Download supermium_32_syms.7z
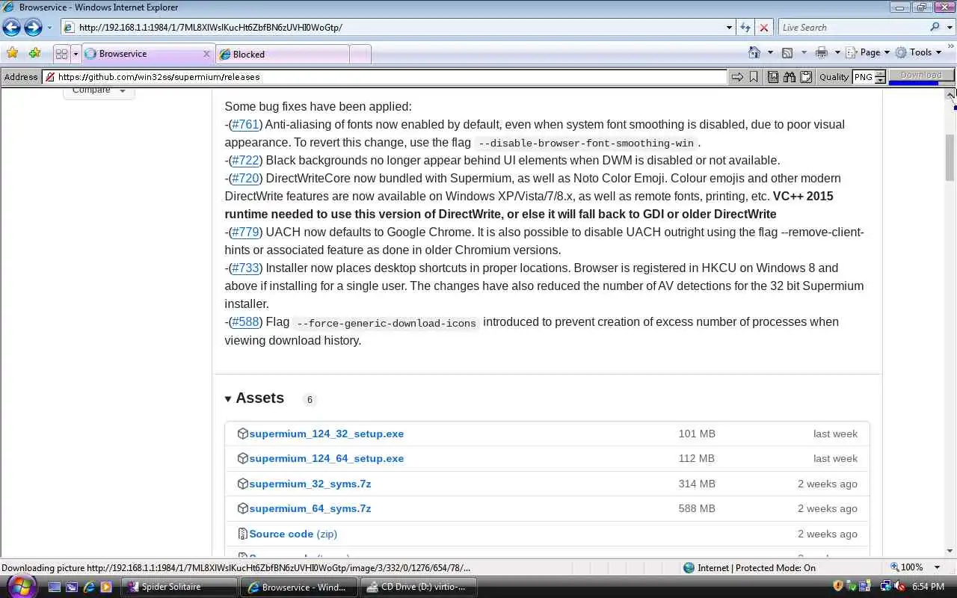Screen dimensions: 957x598 310,484
